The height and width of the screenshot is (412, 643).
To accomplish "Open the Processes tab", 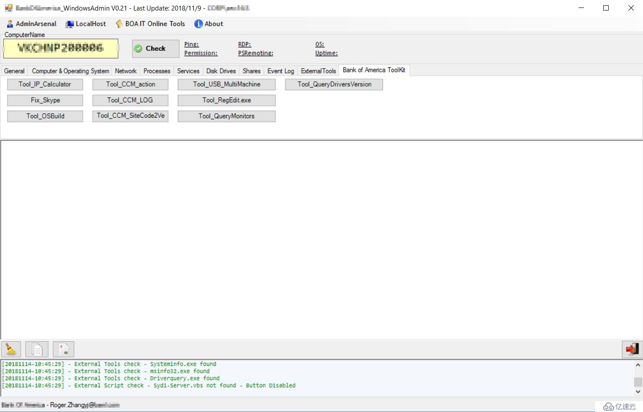I will click(157, 71).
